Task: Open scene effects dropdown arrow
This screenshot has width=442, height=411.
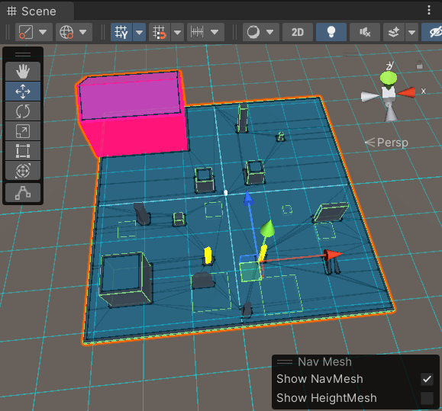Action: pyautogui.click(x=411, y=32)
